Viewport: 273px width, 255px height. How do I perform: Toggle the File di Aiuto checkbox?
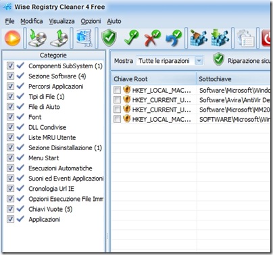point(10,106)
